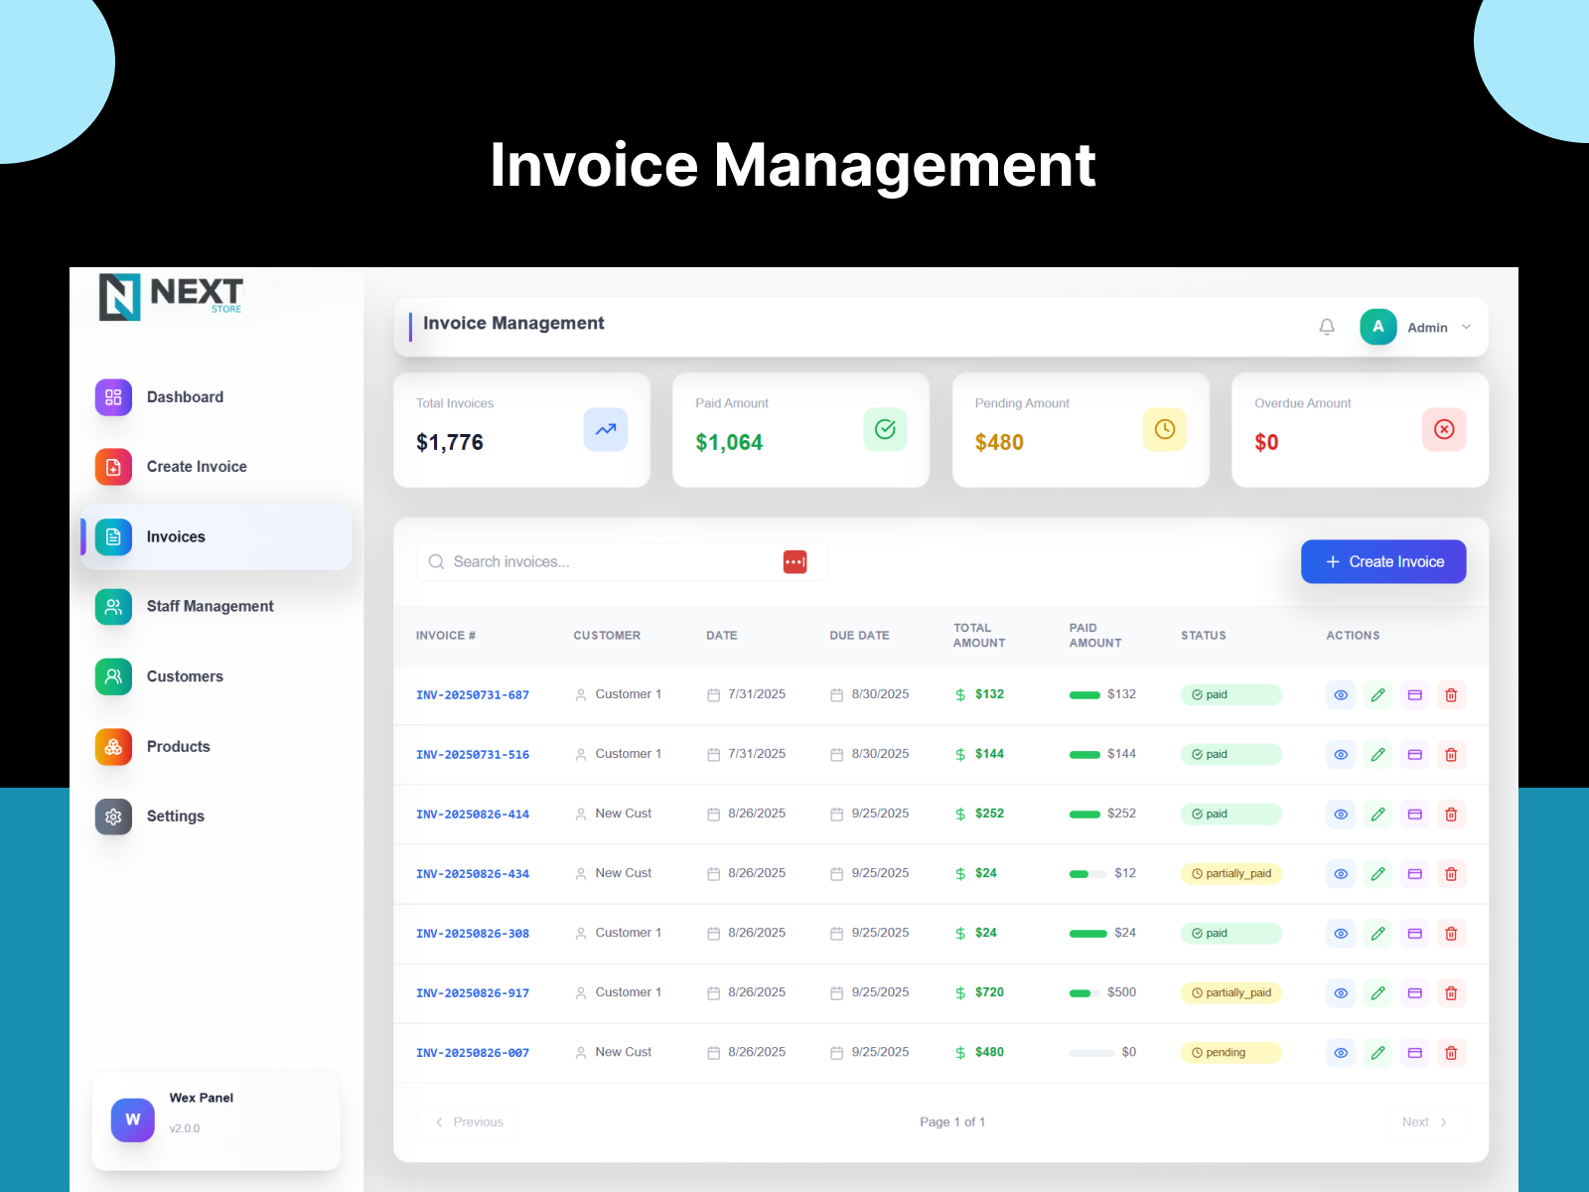Image resolution: width=1589 pixels, height=1192 pixels.
Task: Click the notification bell icon
Action: [x=1327, y=327]
